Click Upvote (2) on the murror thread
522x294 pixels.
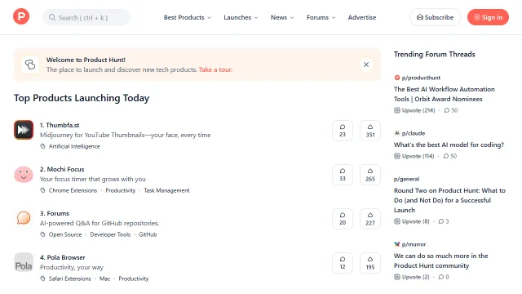[x=412, y=277]
